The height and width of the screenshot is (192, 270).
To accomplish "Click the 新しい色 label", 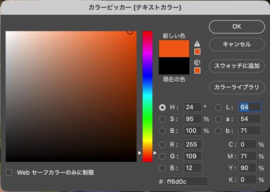I will [174, 36].
